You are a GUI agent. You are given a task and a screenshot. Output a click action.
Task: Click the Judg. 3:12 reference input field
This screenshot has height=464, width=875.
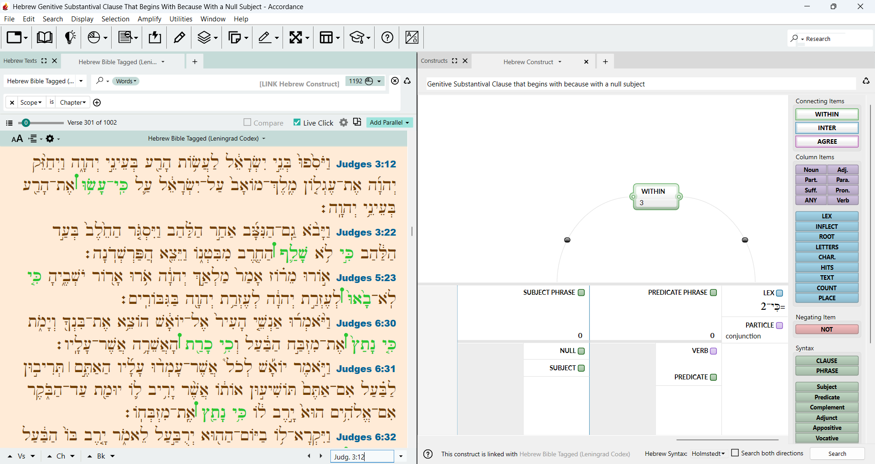click(362, 456)
